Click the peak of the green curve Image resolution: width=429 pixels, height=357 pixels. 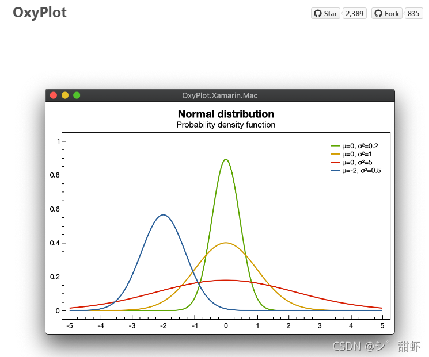(226, 159)
